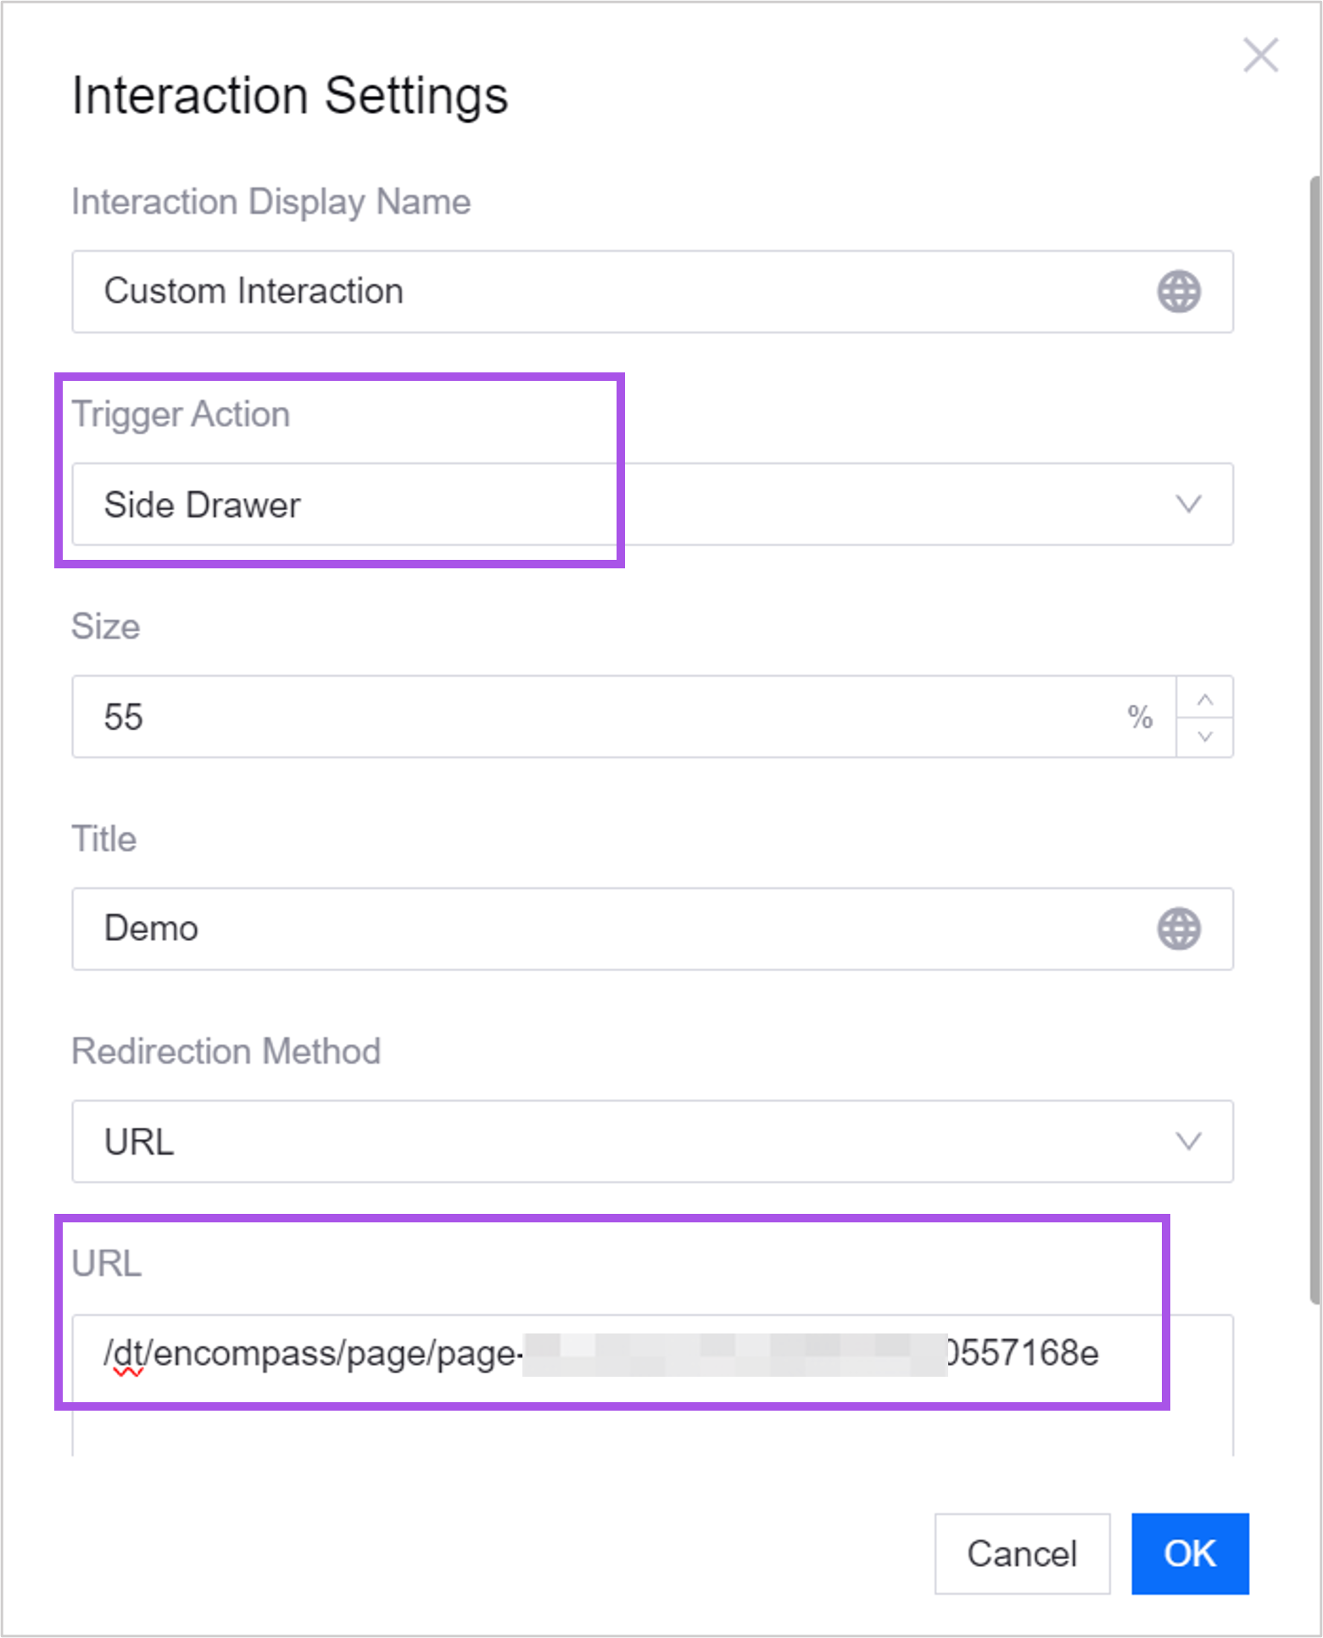
Task: Click globe icon in Interaction Display Name field
Action: [x=1179, y=292]
